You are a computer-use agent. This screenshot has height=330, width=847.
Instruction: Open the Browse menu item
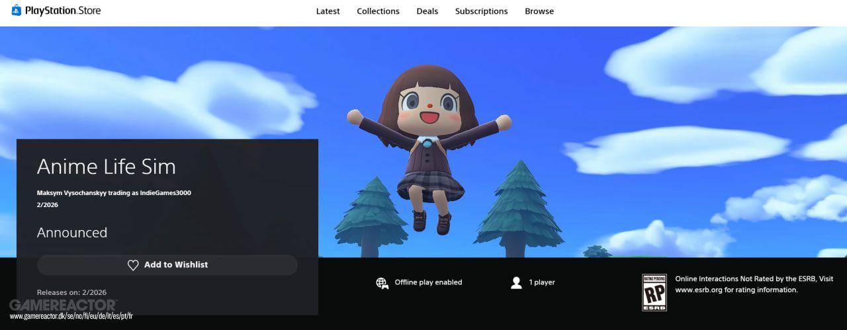click(x=539, y=11)
